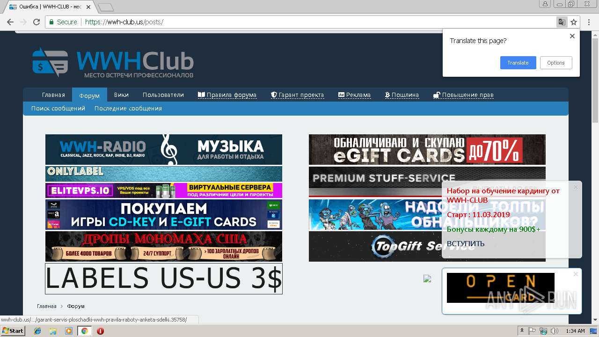The width and height of the screenshot is (599, 337).
Task: Open the Windows Start button
Action: [x=13, y=331]
